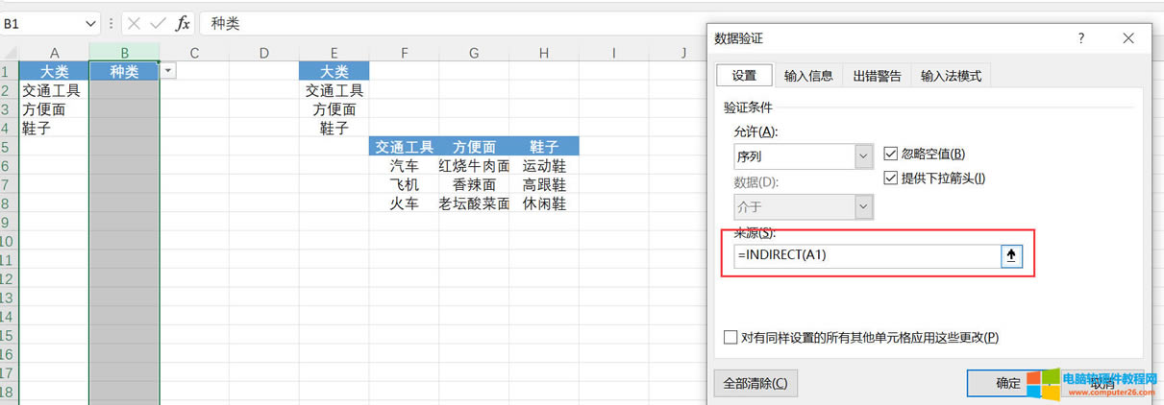
Task: Click the collapse dialog range selector icon
Action: point(1010,256)
